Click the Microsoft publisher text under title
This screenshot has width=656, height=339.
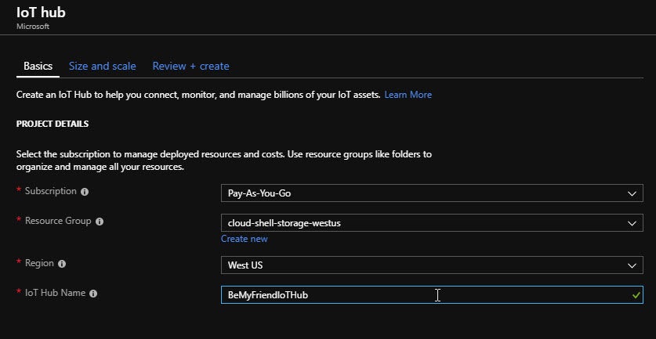pyautogui.click(x=32, y=27)
